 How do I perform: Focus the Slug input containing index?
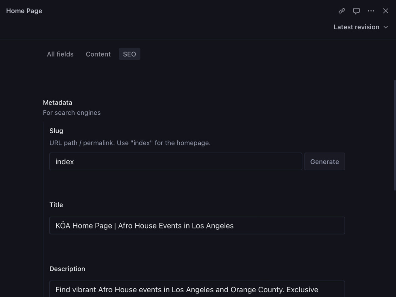coord(176,162)
